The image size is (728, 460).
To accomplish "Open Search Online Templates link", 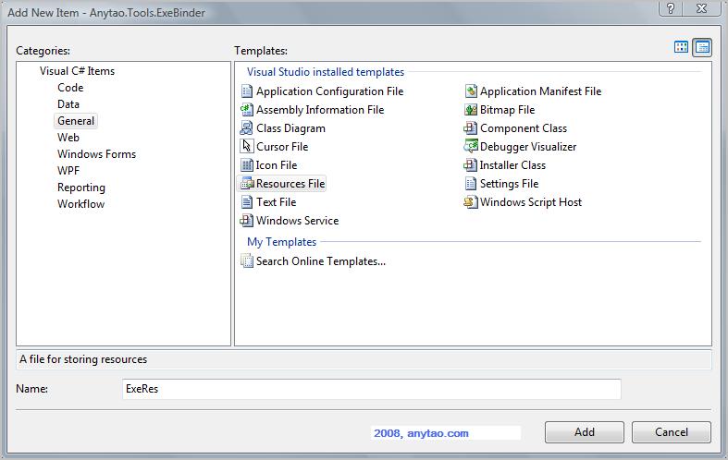I will 320,261.
